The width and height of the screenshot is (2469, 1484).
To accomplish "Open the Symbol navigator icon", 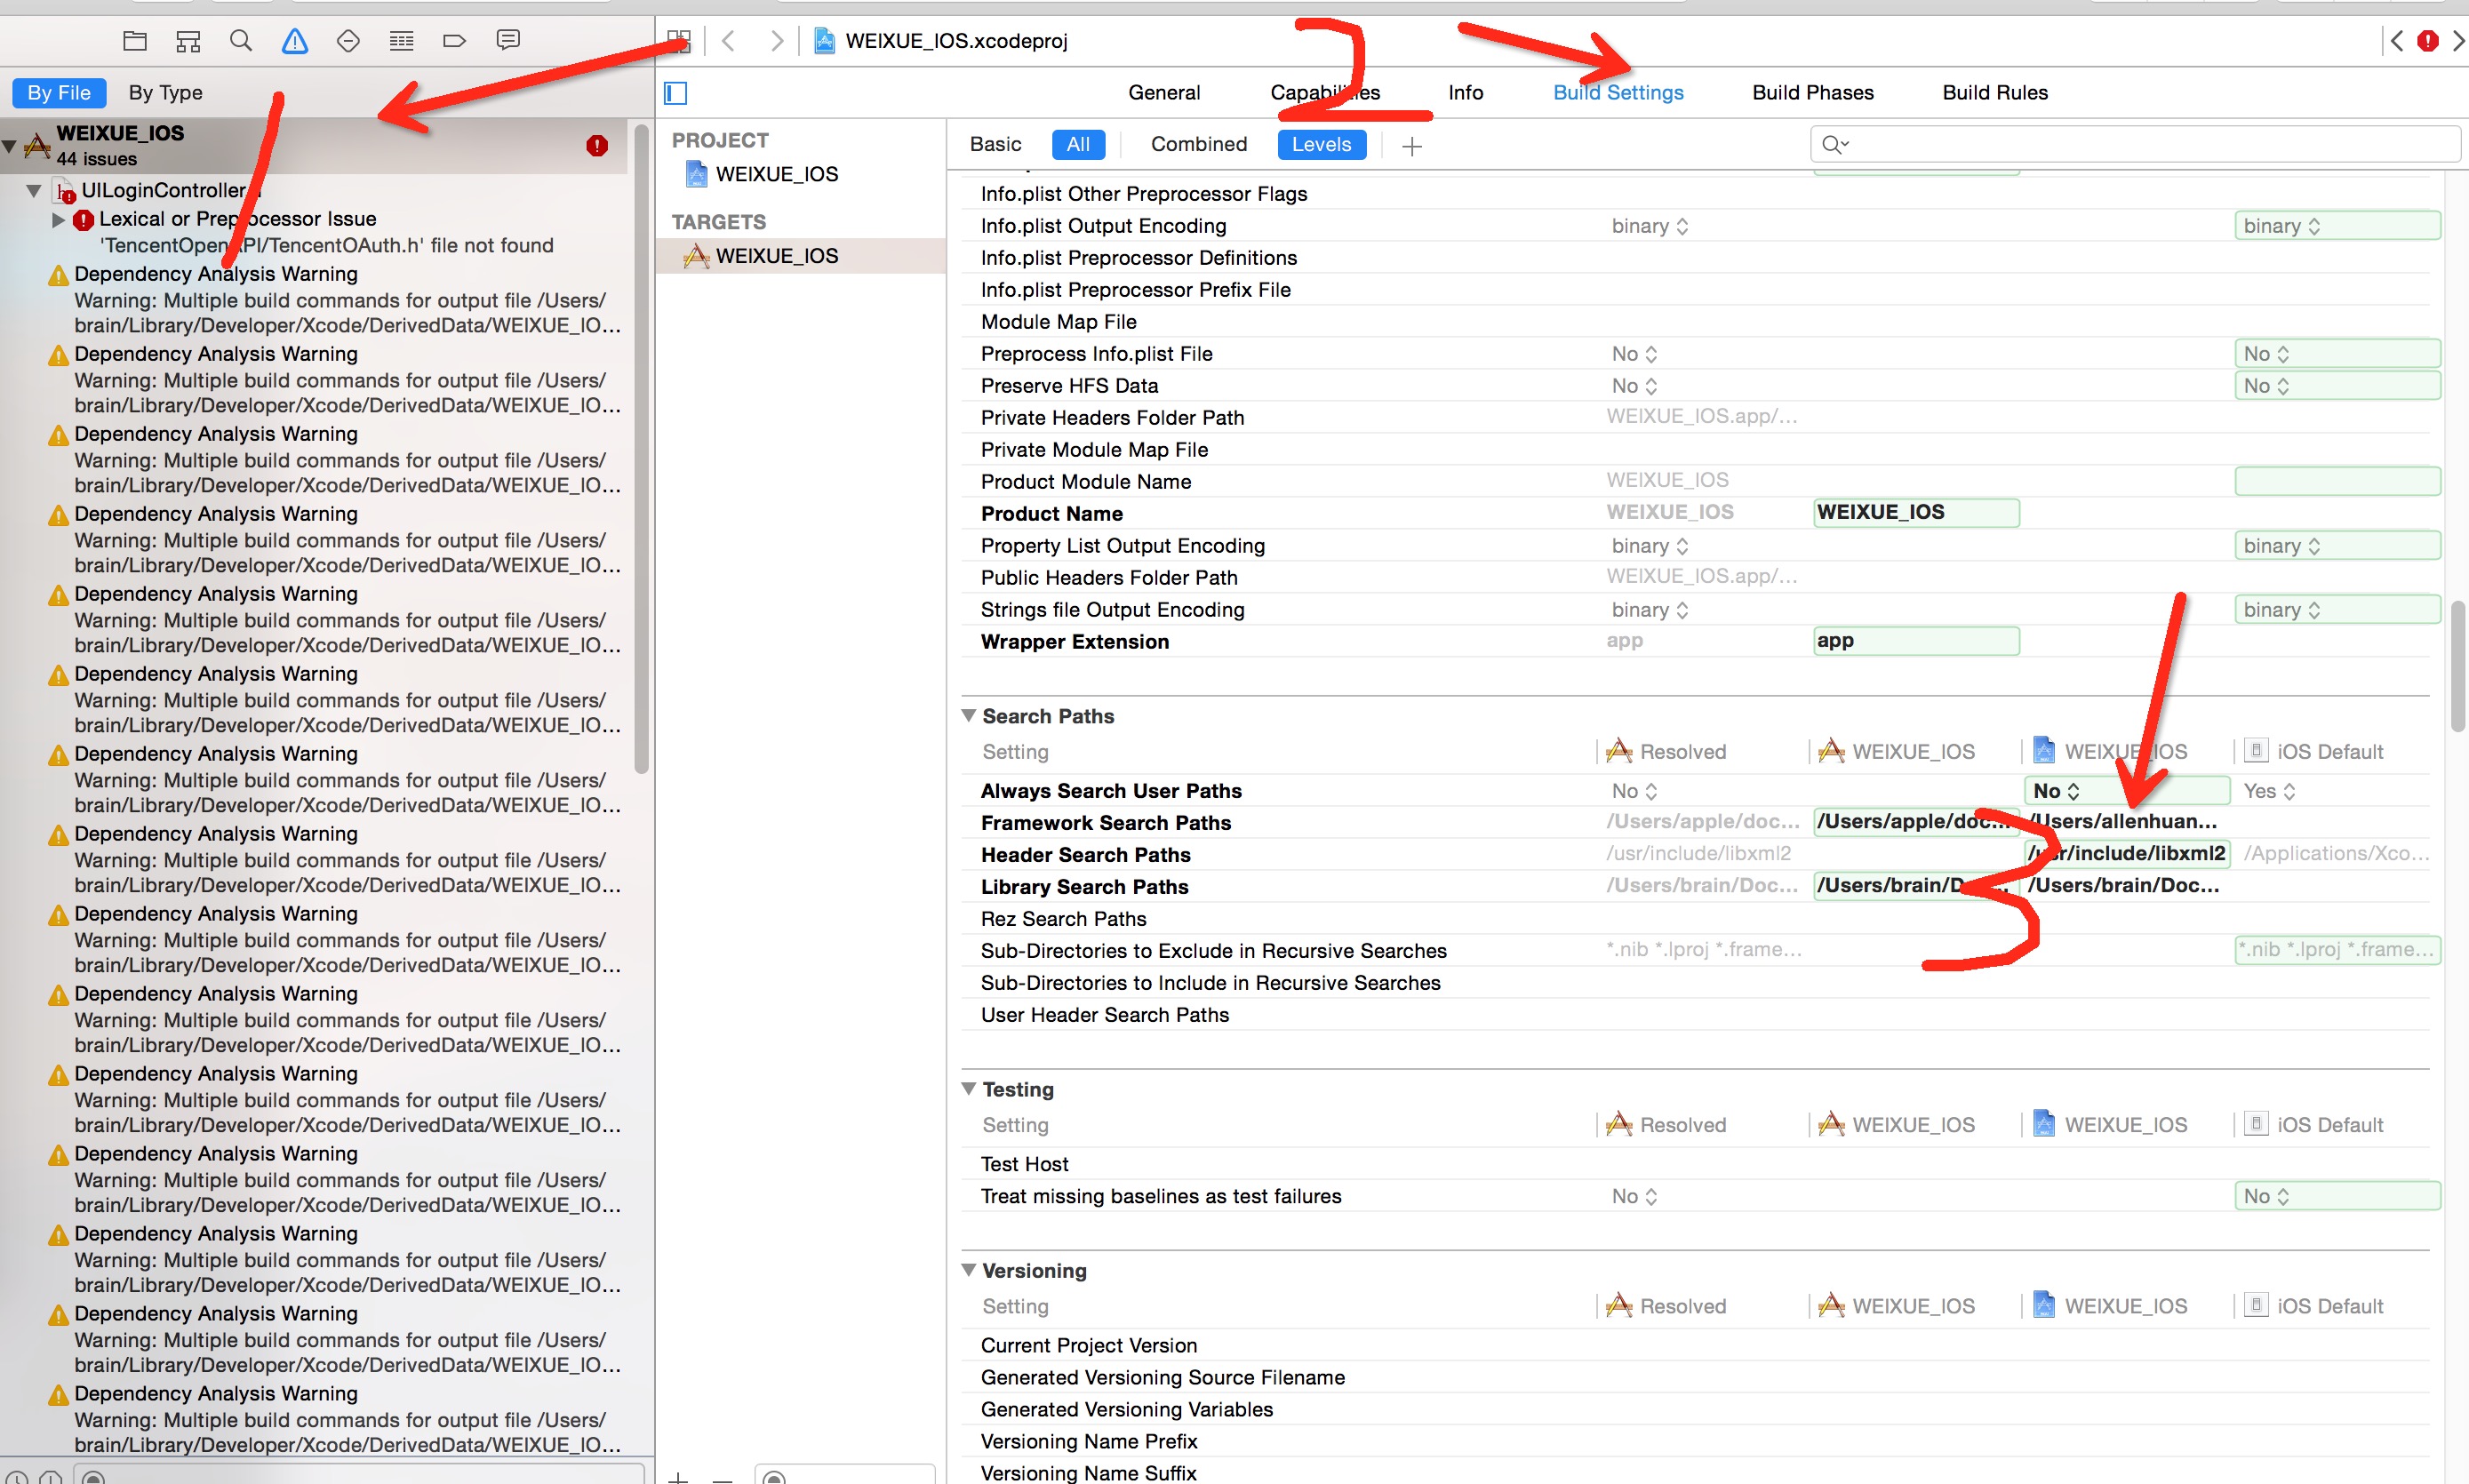I will click(188, 41).
